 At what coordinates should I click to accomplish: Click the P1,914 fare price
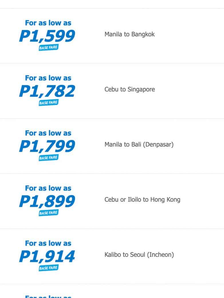pos(47,256)
